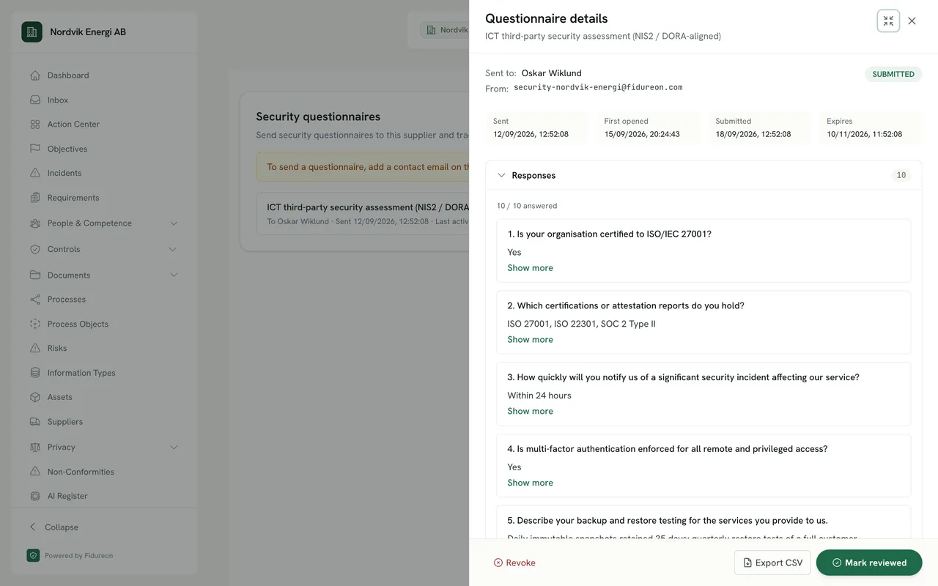Mark the questionnaire as reviewed
Image resolution: width=938 pixels, height=586 pixels.
[869, 563]
